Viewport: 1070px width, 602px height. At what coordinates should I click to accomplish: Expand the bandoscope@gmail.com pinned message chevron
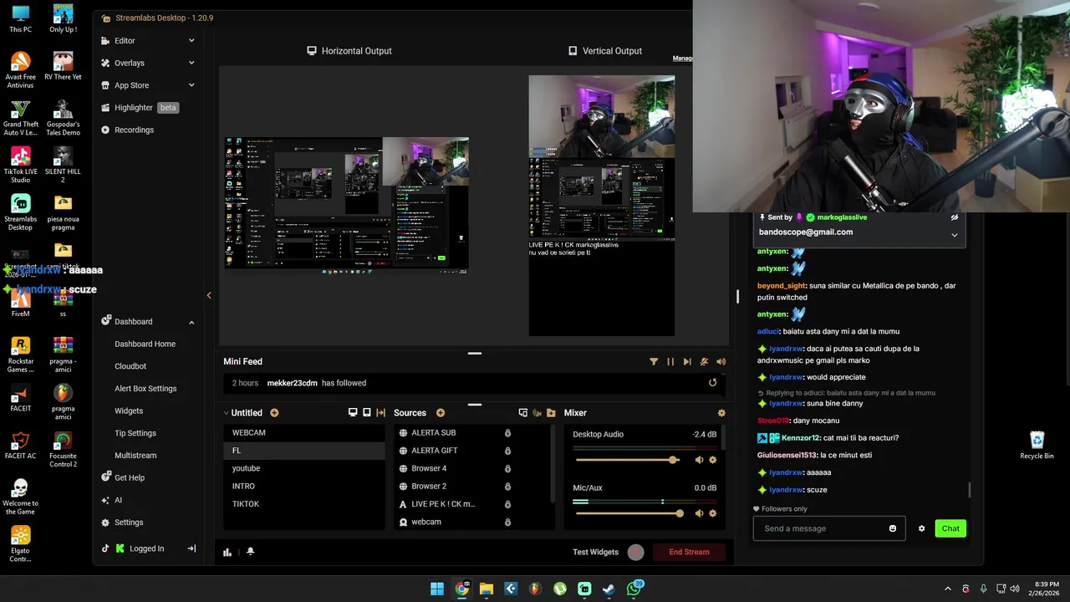(955, 235)
